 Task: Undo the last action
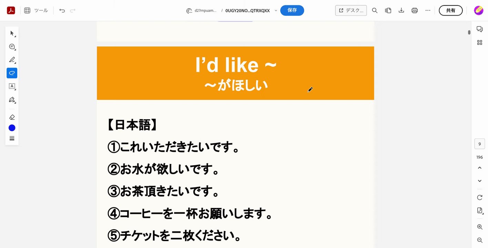coord(62,10)
